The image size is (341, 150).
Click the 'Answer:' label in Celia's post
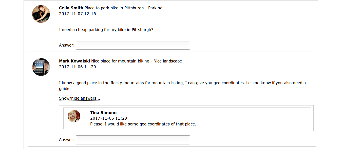[67, 45]
